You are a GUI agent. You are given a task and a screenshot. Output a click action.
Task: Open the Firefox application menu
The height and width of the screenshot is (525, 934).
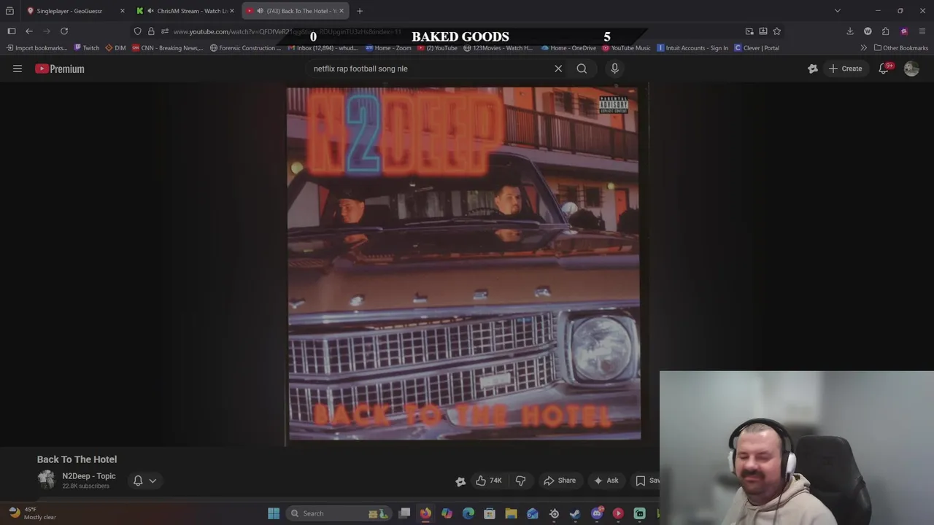tap(922, 31)
